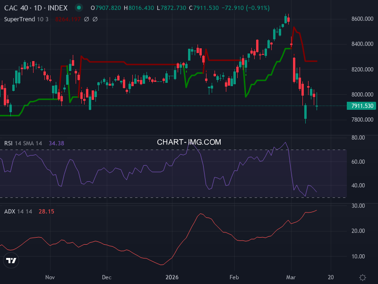This screenshot has width=378, height=284.
Task: Click the current price label 7911.530 on the scale
Action: [361, 106]
